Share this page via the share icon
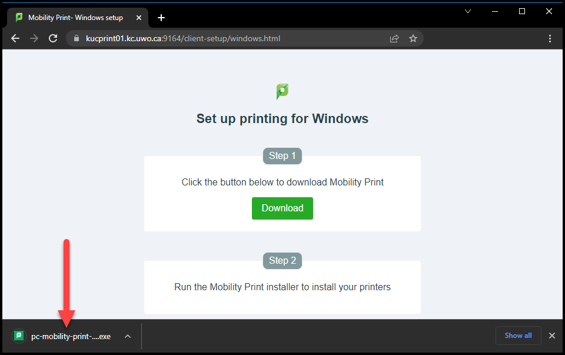Screen dimensions: 565x355 394,39
